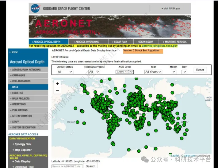This screenshot has height=168, width=218.
Task: Click the AERONET site search field
Action: (x=67, y=166)
